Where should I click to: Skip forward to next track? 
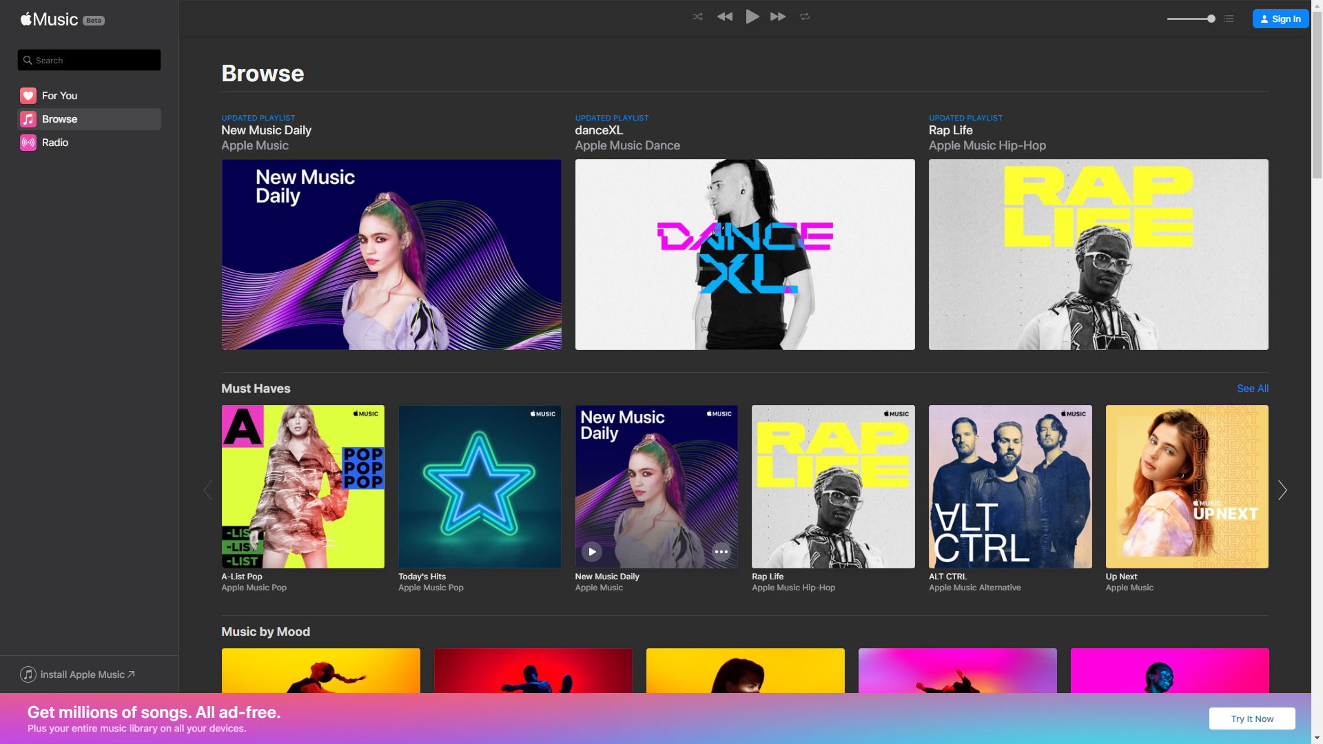[x=778, y=17]
